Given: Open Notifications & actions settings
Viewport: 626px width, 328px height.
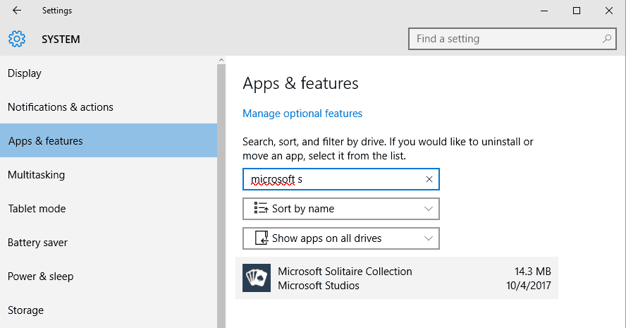Looking at the screenshot, I should click(109, 107).
